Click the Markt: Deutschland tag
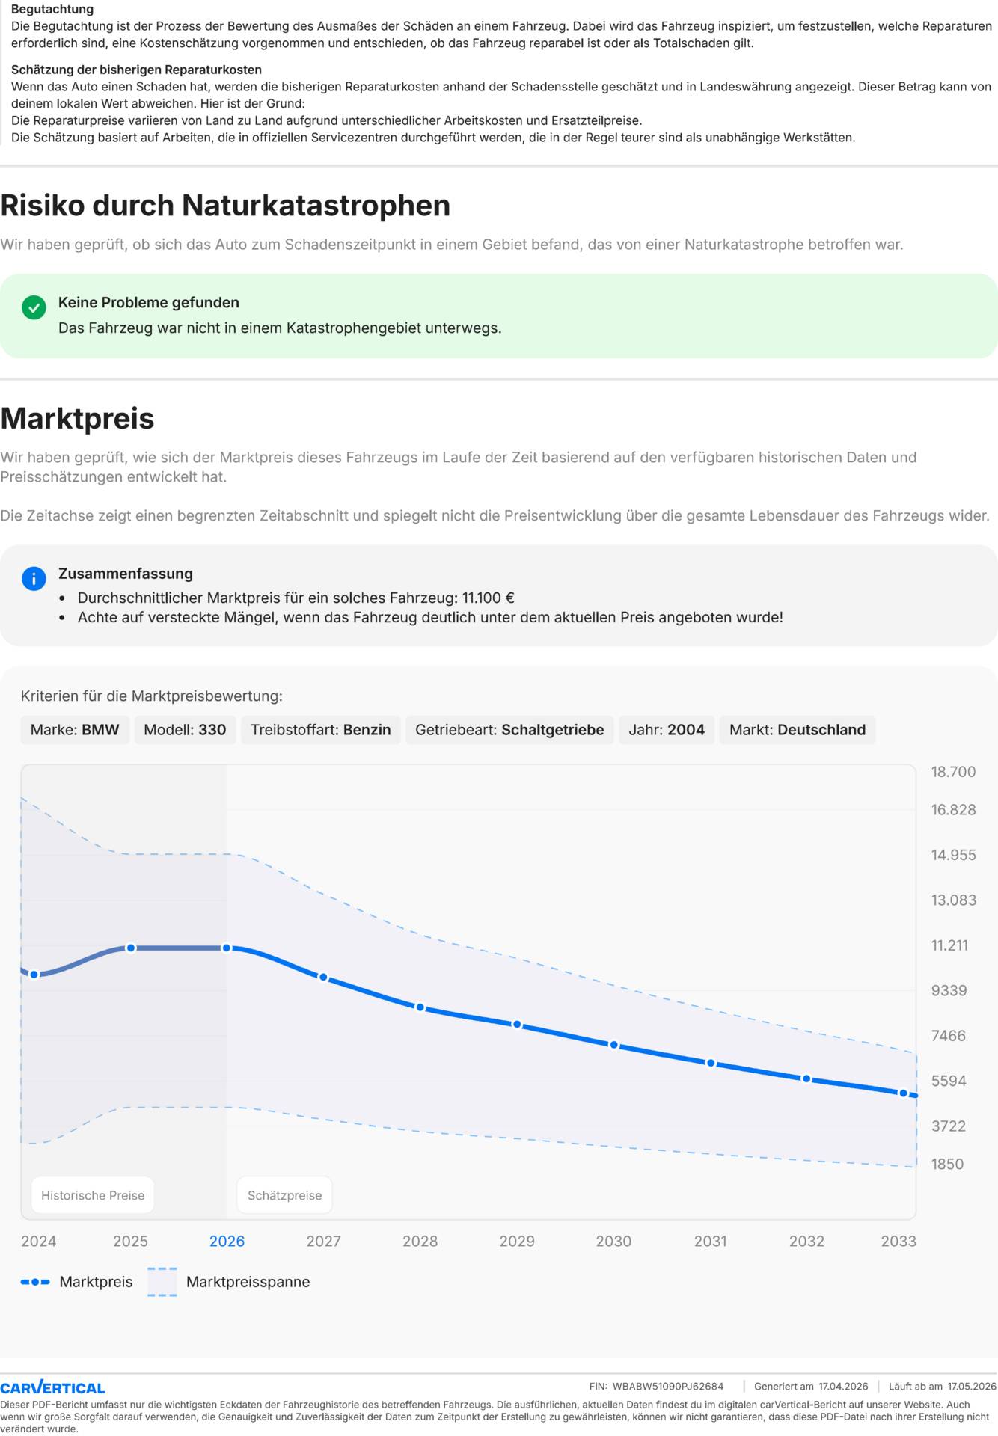This screenshot has width=998, height=1436. (x=797, y=730)
